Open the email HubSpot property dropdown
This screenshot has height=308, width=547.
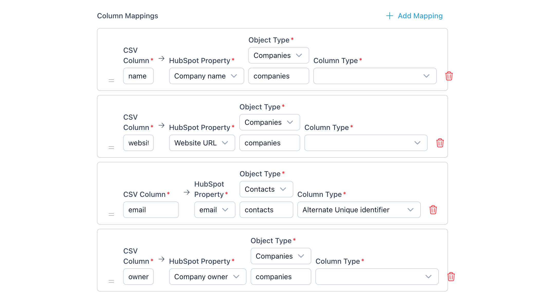215,210
